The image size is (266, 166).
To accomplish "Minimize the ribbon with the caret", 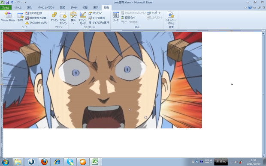I will (245, 8).
